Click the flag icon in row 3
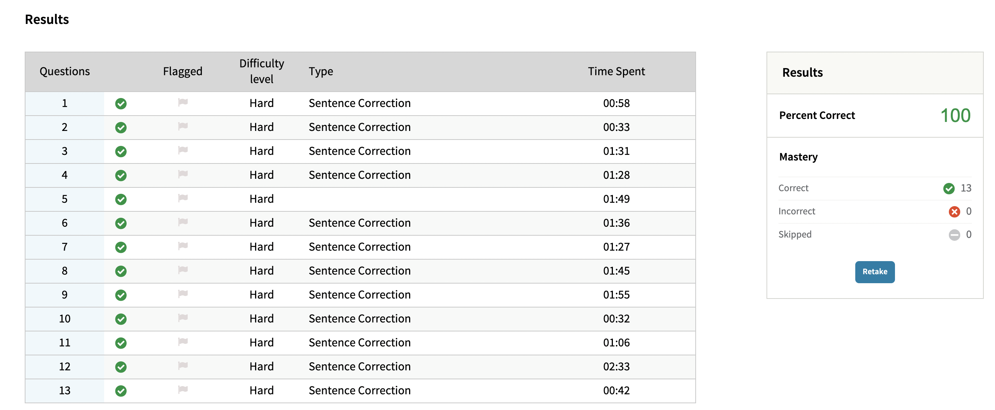 point(183,150)
